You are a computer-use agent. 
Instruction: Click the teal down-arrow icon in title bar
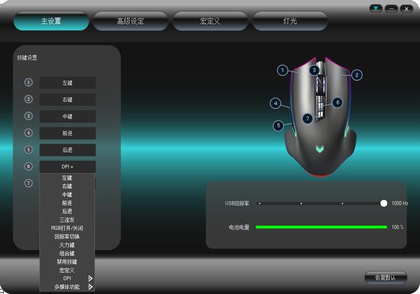point(375,9)
